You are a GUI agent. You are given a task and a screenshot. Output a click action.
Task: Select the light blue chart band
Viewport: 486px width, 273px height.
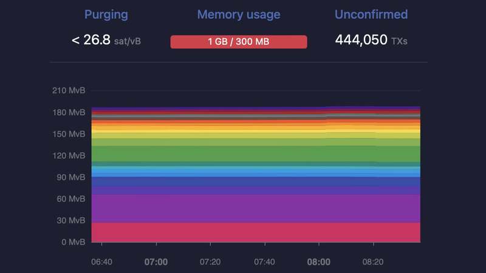tap(256, 172)
